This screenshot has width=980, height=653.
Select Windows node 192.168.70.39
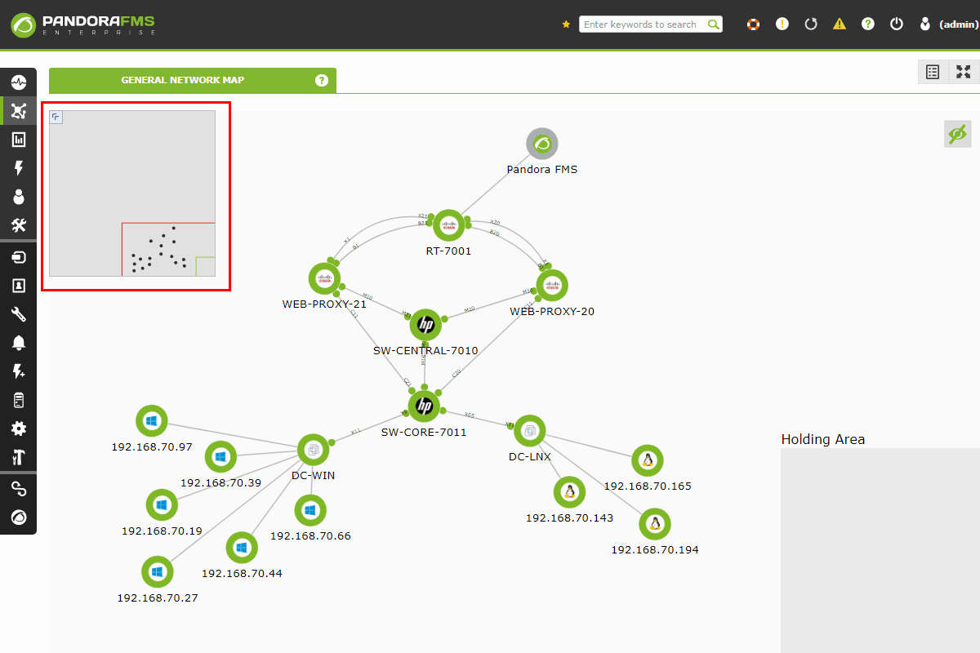(x=220, y=457)
